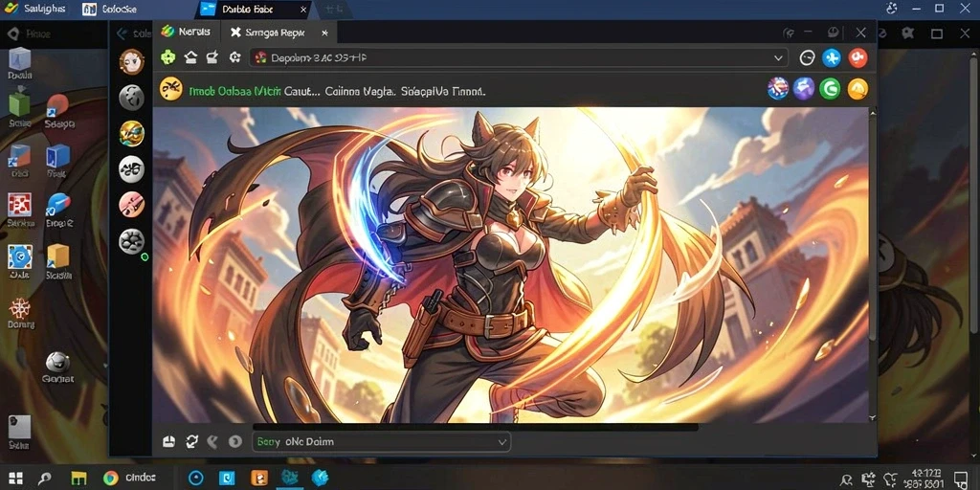Click the multicolor striped round icon above the artwork

point(777,89)
